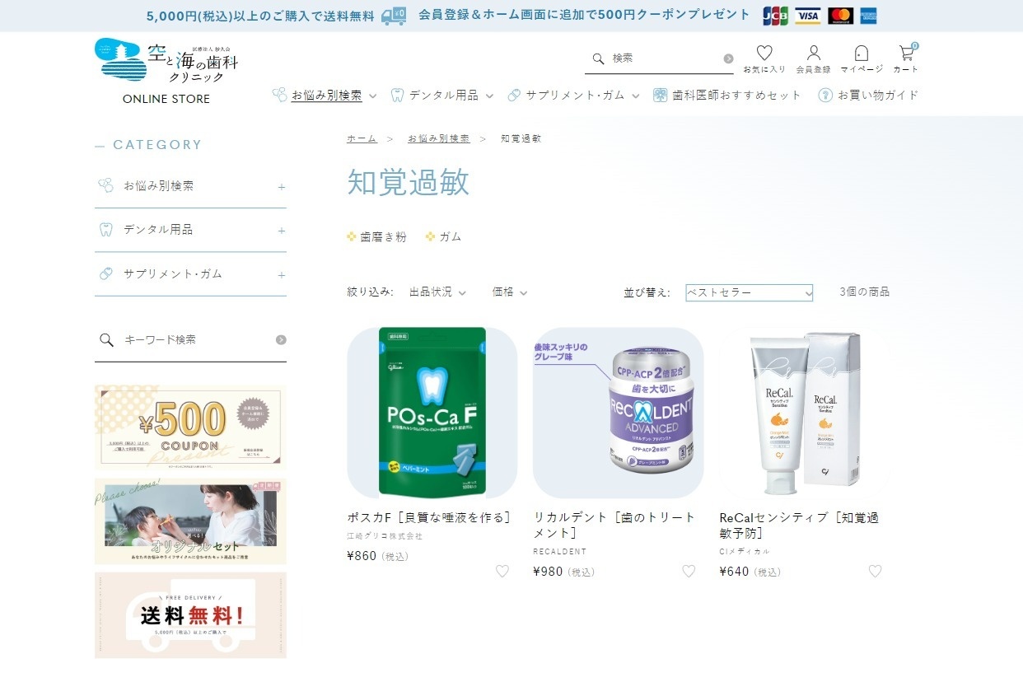Screen dimensions: 1023x682
Task: Open sidebar サプリメント・ガム category
Action: (173, 273)
